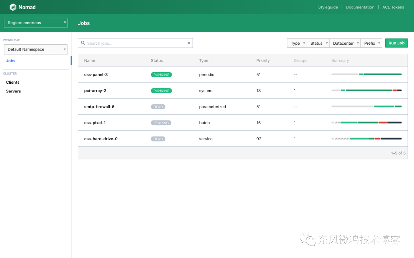Open the Region: americas dropdown

click(36, 23)
